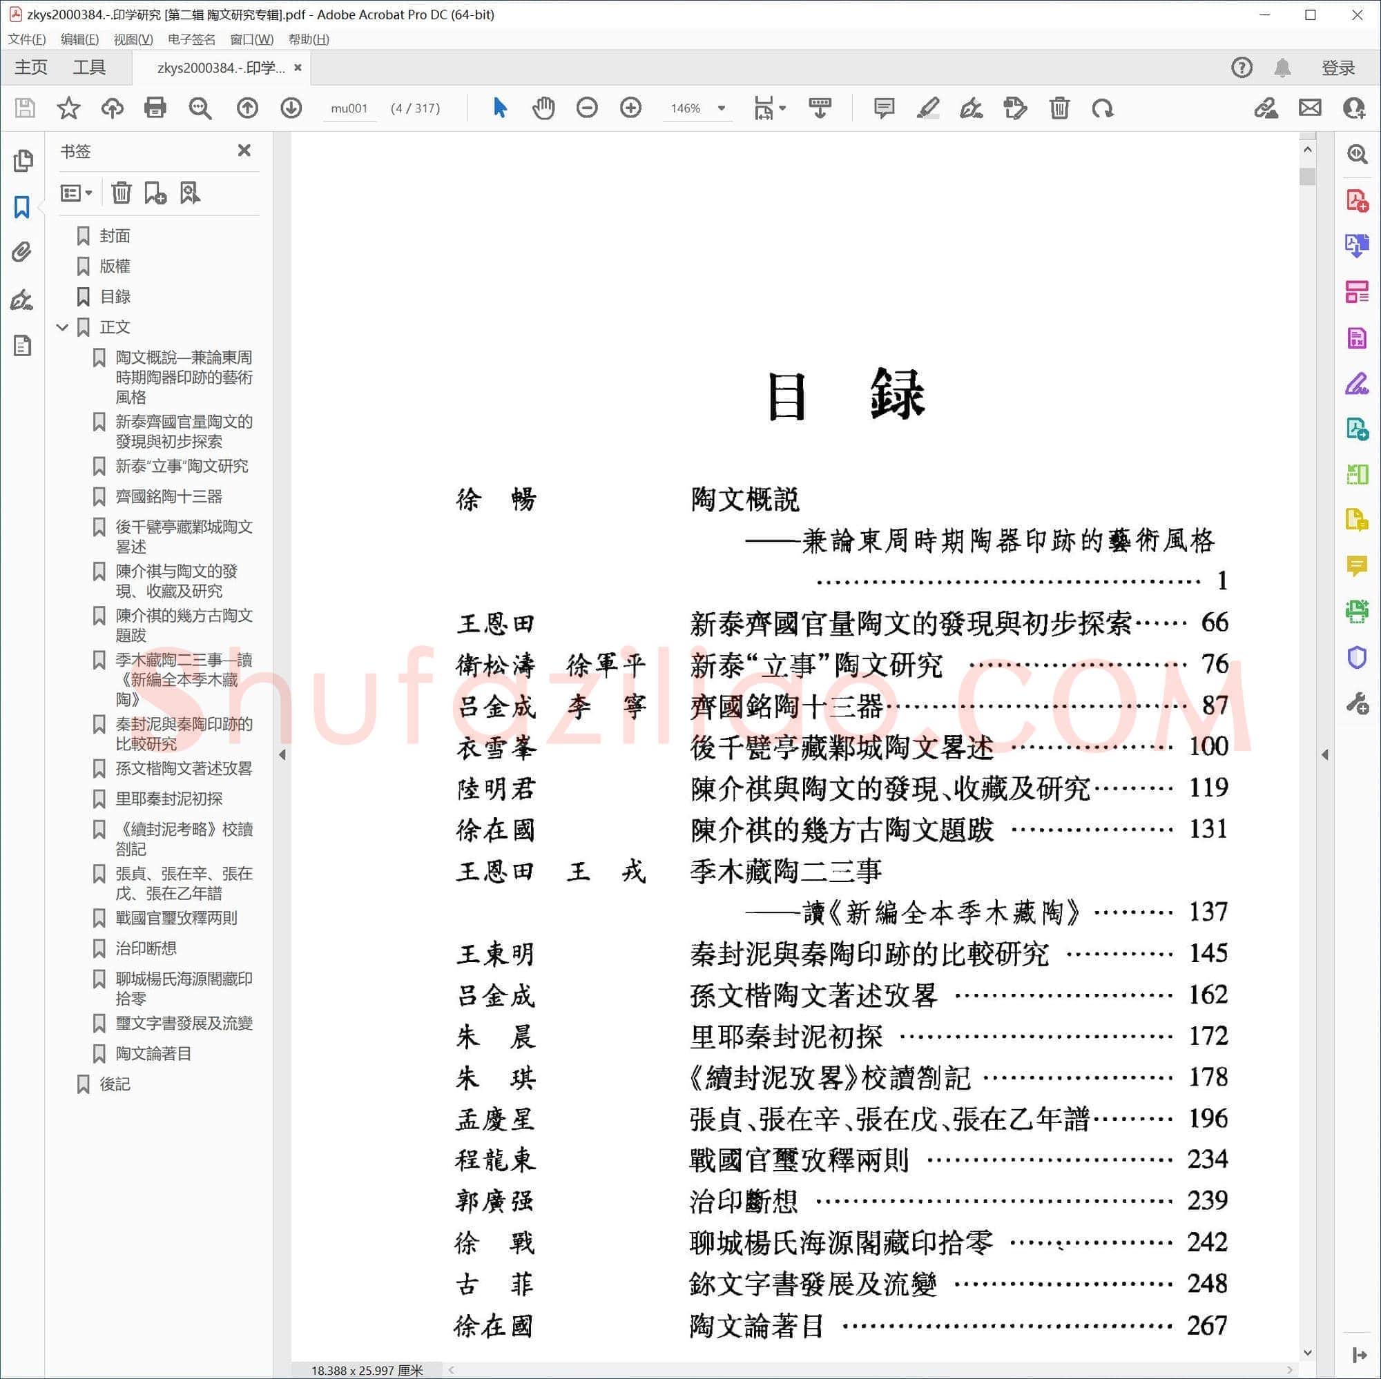The width and height of the screenshot is (1381, 1379).
Task: Click the stamp tool icon
Action: point(1015,108)
